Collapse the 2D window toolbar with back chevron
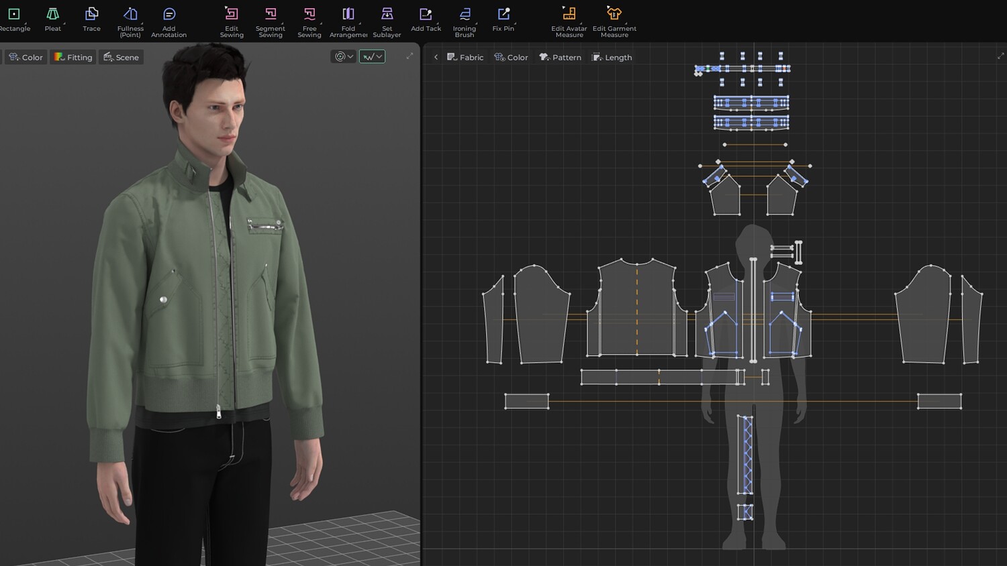Screen dimensions: 1007x566 [x=436, y=57]
